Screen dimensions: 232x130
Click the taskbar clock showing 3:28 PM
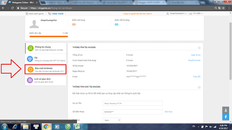pos(223,127)
